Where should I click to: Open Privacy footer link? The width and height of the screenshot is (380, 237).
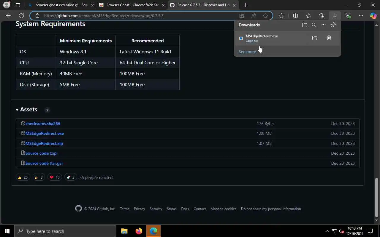[140, 209]
